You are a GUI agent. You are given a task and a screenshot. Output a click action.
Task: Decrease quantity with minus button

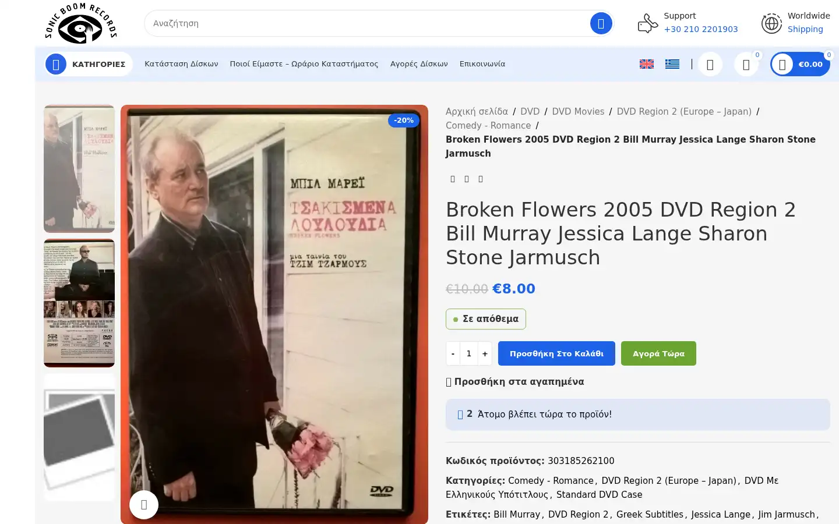pos(453,353)
